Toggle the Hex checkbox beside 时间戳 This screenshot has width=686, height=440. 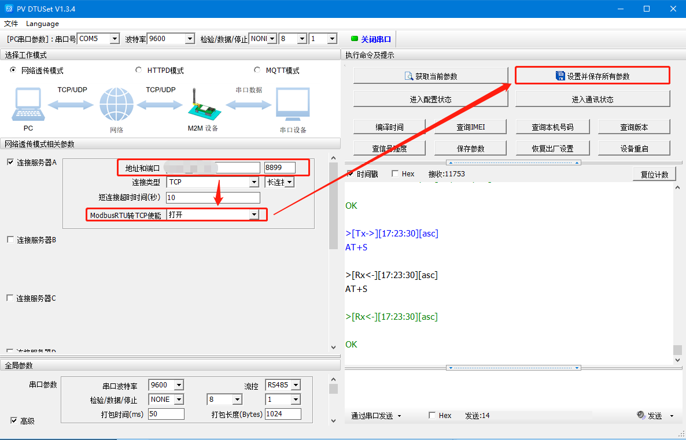(395, 174)
